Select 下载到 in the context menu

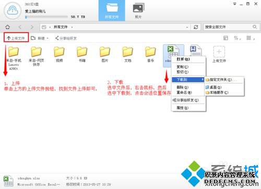pos(188,80)
